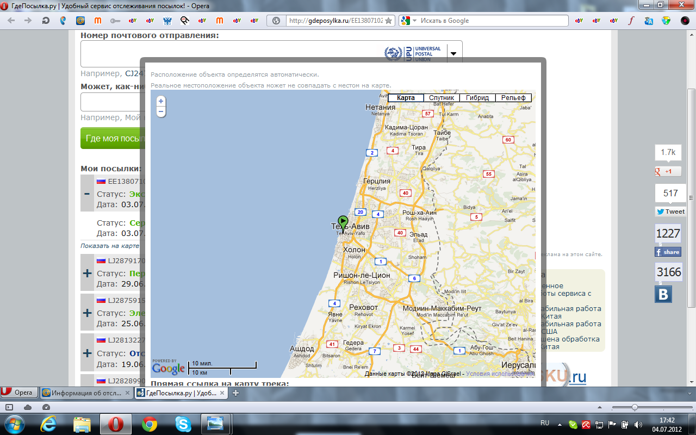Collapse the EE1380710 parcel entry
Viewport: 696px width, 435px height.
click(87, 193)
